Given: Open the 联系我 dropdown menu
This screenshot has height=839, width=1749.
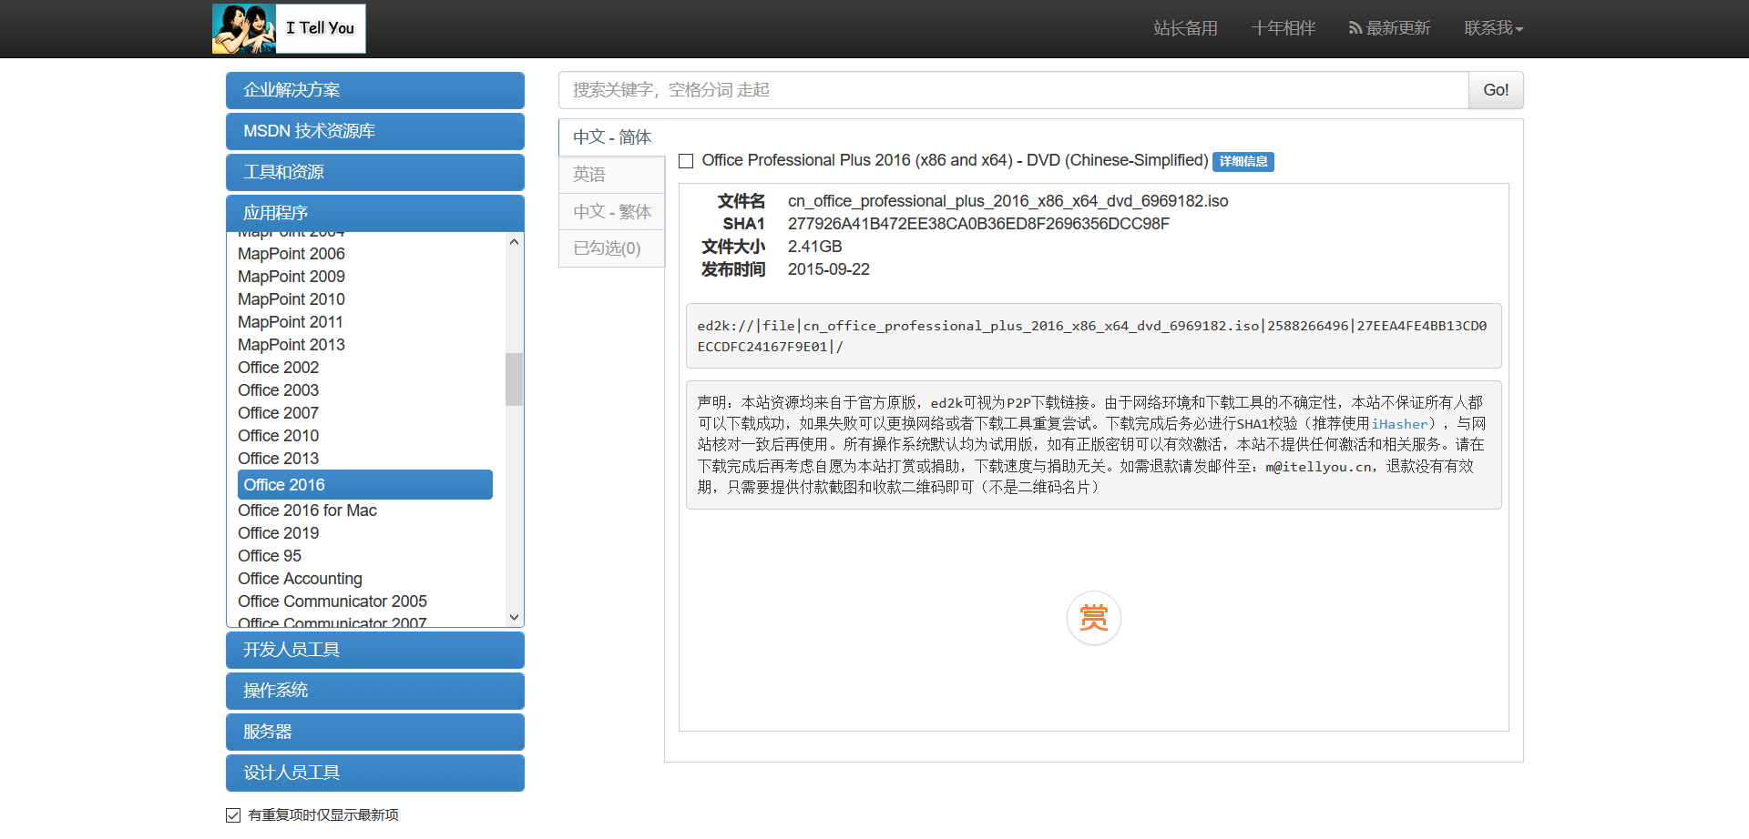Looking at the screenshot, I should pos(1493,28).
